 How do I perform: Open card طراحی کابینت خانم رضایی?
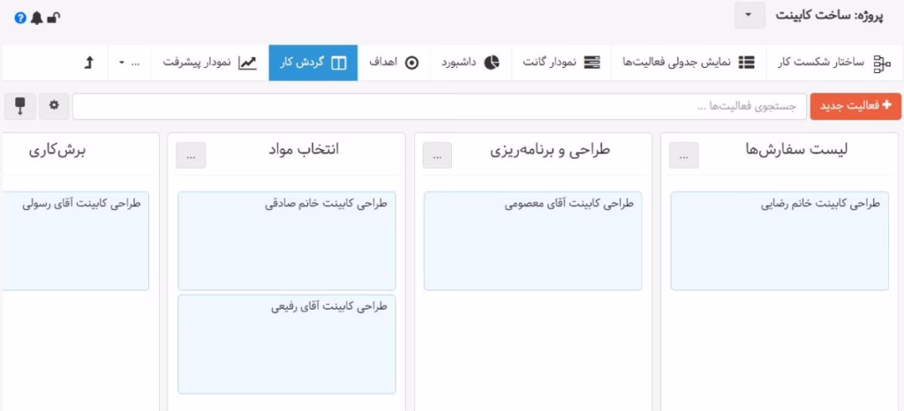780,241
